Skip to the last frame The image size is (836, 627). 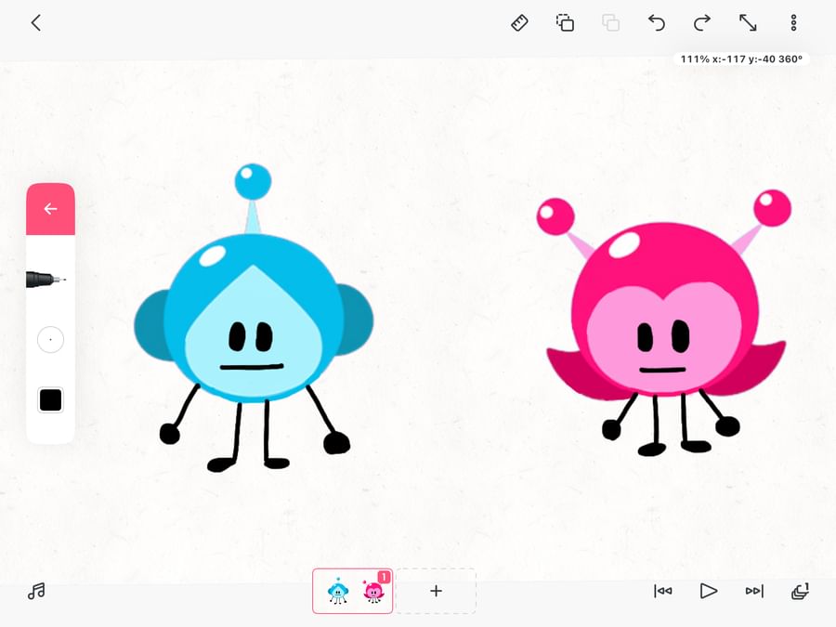point(753,591)
